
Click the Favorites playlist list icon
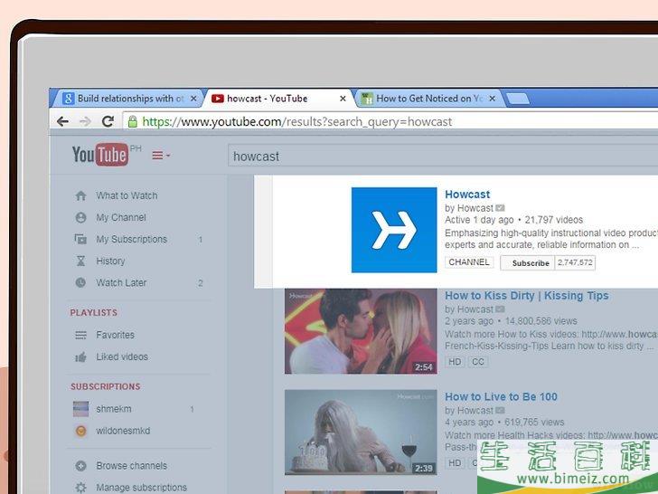coord(80,335)
